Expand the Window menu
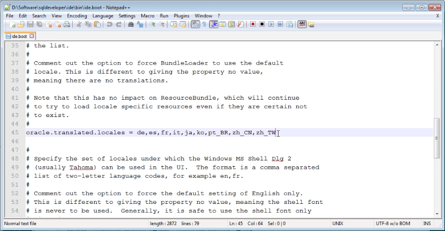Screen dimensions: 445x231 click(204, 16)
